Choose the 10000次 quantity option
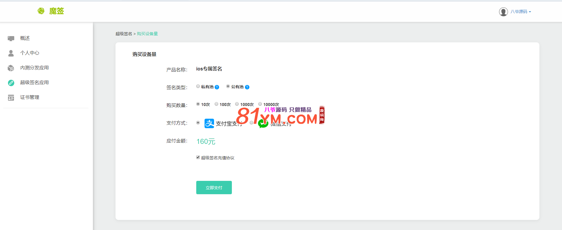This screenshot has width=562, height=230. tap(260, 104)
